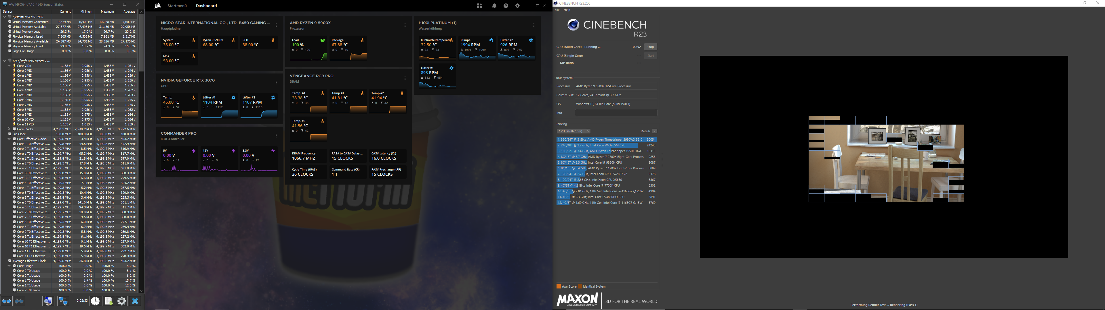Click HWiNFO logging sheet-plus icon

pos(108,301)
